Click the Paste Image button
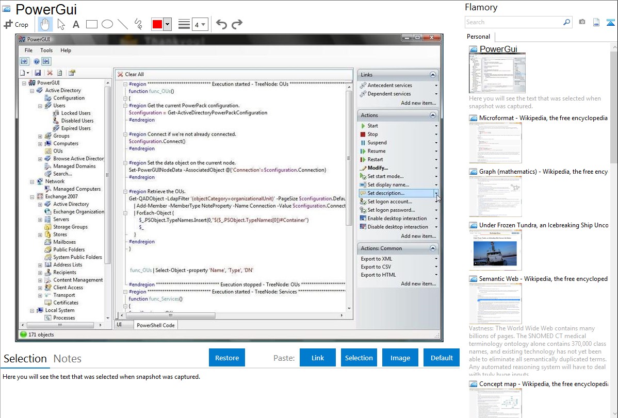Viewport: 618px width, 418px height. pyautogui.click(x=400, y=358)
